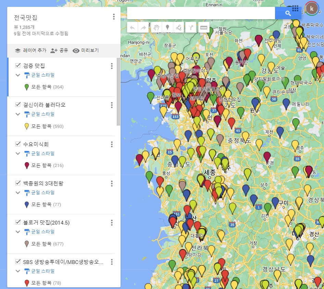
Task: Uncheck the 수요미식회 layer checkbox
Action: pos(18,144)
